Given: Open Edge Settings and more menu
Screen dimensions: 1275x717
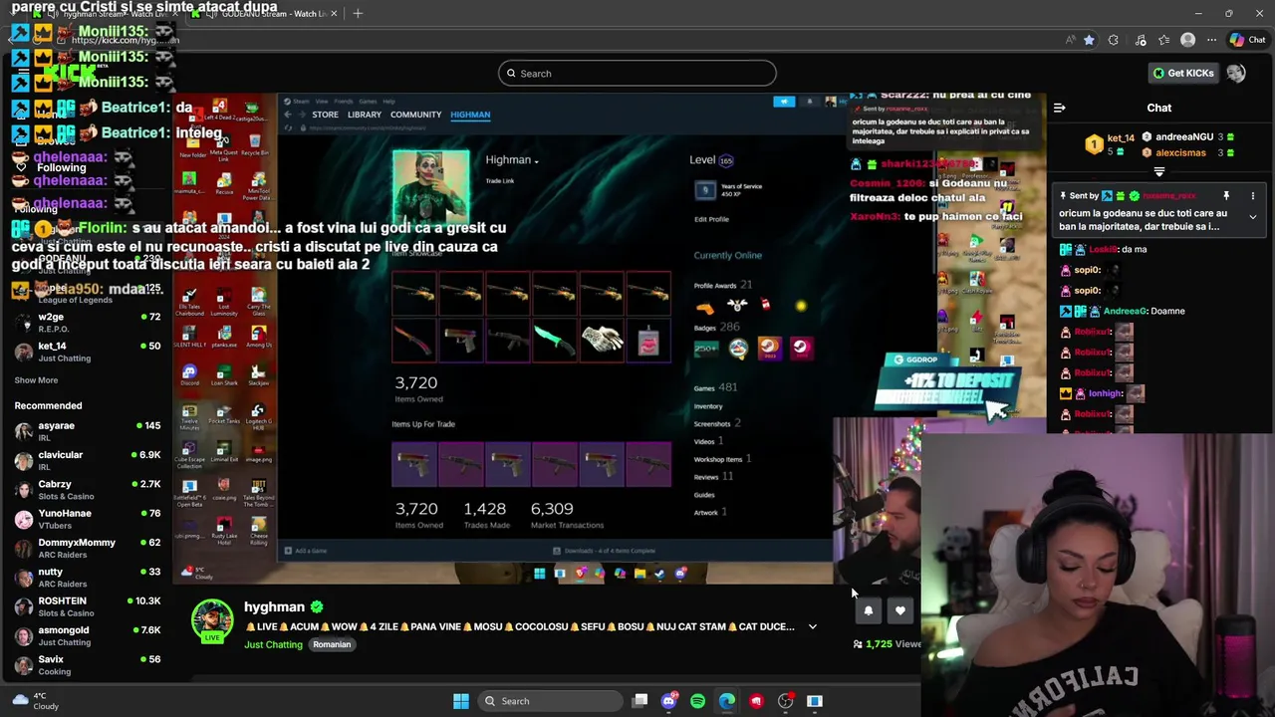Looking at the screenshot, I should [1211, 40].
